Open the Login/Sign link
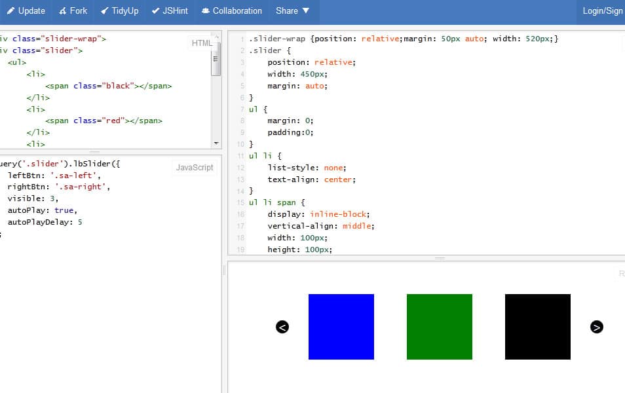 pos(602,11)
